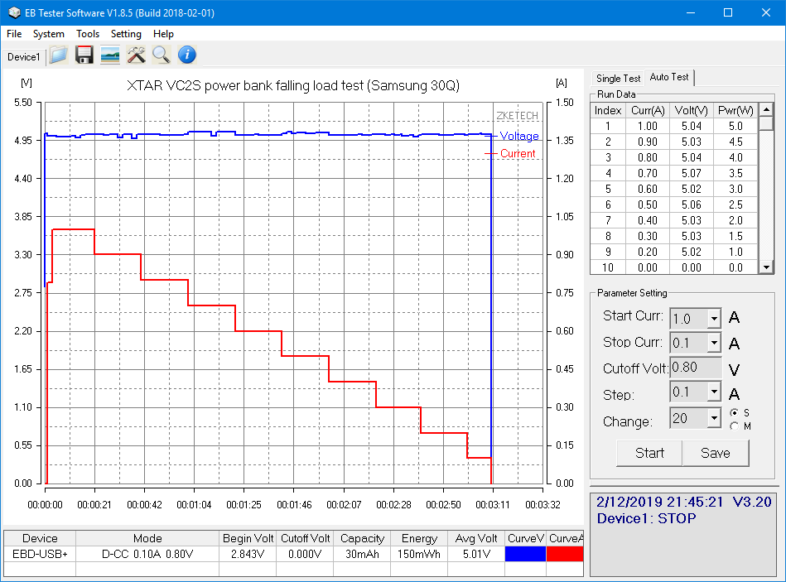Click the Run Data scrollbar thumb
Viewport: 786px width, 582px height.
tap(766, 123)
